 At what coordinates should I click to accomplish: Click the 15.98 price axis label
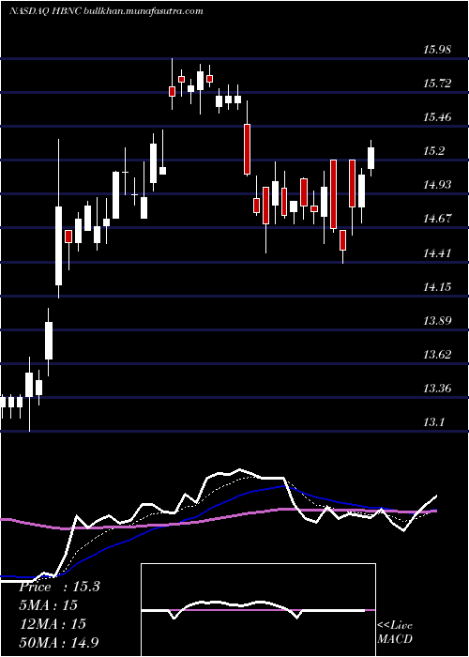pyautogui.click(x=437, y=50)
